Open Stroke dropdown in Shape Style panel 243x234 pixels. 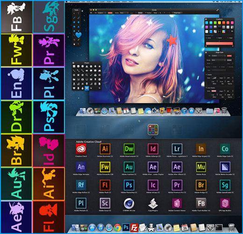coord(219,60)
